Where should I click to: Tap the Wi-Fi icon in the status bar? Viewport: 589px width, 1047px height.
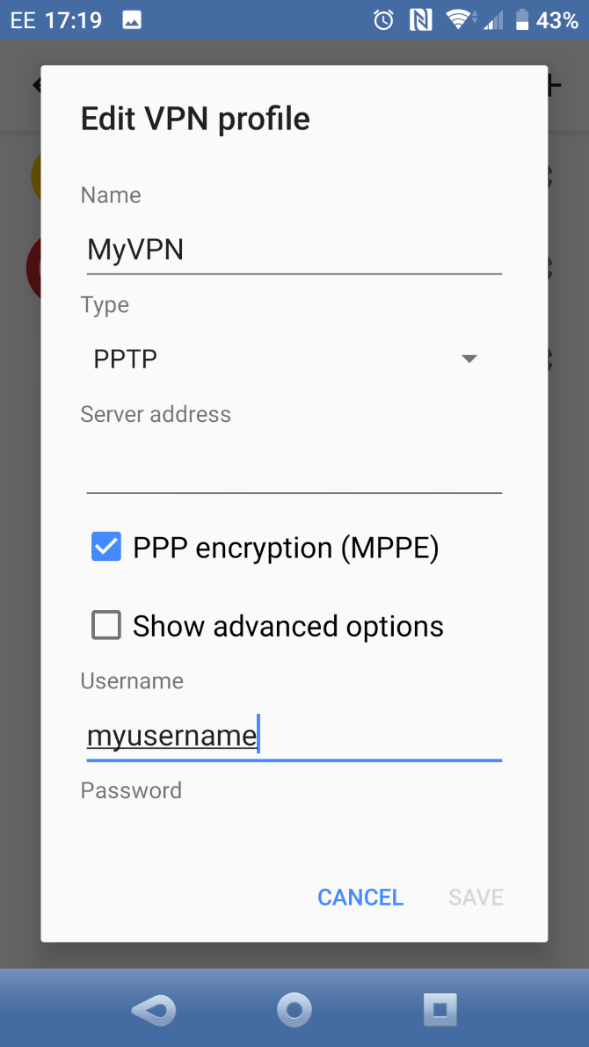pyautogui.click(x=458, y=18)
